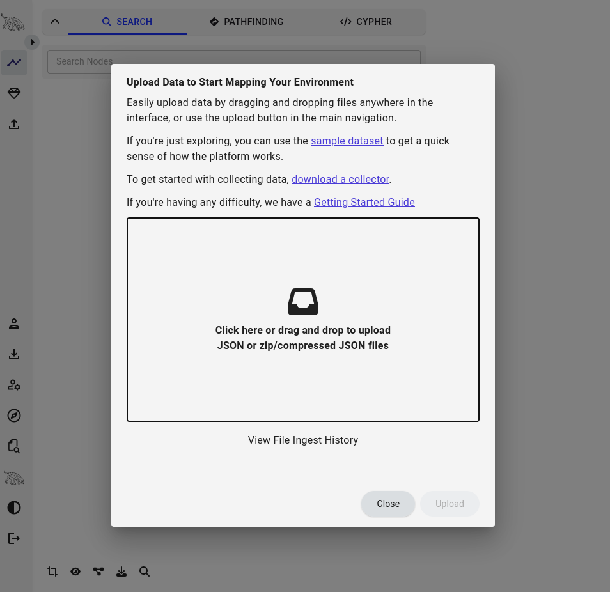Open the API Explorer compass icon
Screen dimensions: 610x592
coord(14,416)
